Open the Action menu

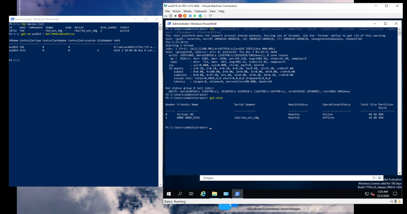click(176, 11)
